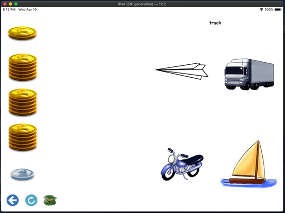Click the green zoom window button
285x213 pixels.
click(x=16, y=4)
